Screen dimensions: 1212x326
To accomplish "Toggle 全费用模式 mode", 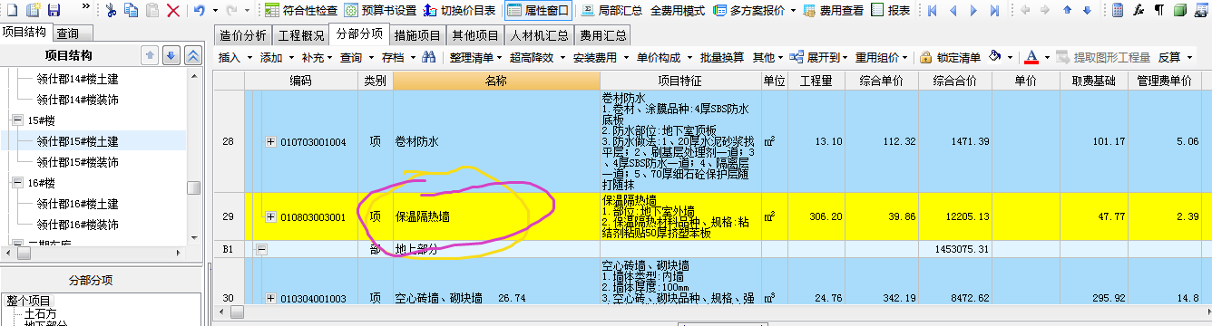I will point(678,11).
